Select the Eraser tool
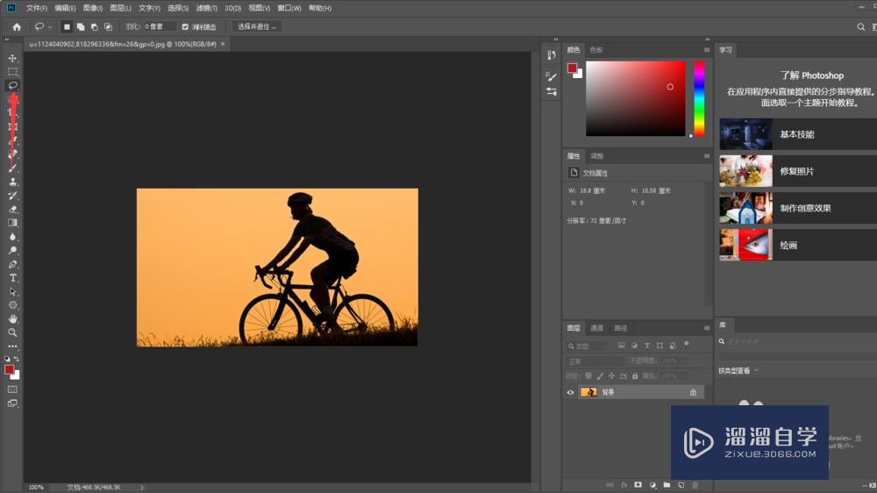Screen dimensions: 877x493 tap(12, 210)
